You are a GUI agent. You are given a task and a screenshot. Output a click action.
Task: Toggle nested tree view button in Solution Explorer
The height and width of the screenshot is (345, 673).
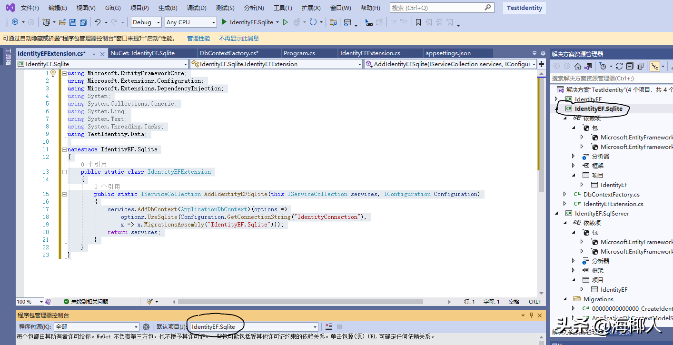(x=655, y=66)
